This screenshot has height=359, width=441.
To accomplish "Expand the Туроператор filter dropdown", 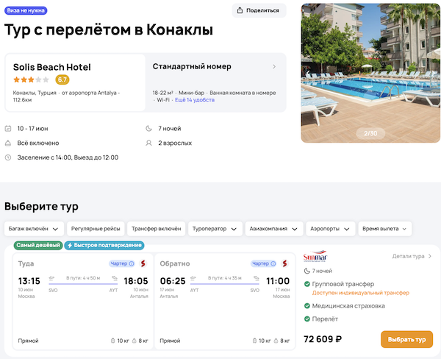I will pos(215,229).
